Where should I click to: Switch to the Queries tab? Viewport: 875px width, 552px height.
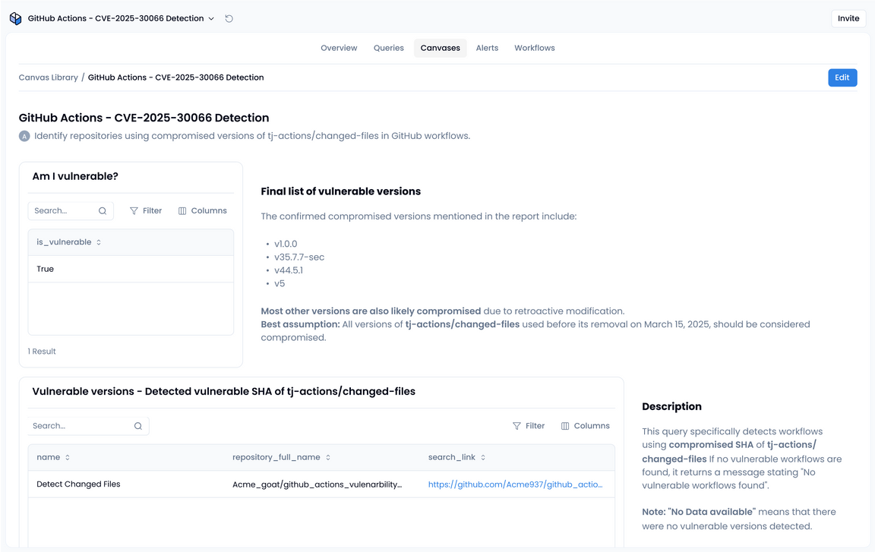point(388,48)
